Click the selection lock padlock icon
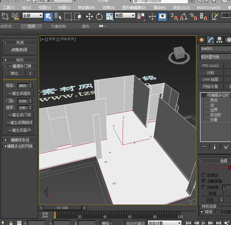231x225 pixels. click(11, 223)
